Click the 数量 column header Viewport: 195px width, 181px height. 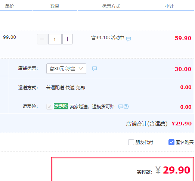coord(55,6)
